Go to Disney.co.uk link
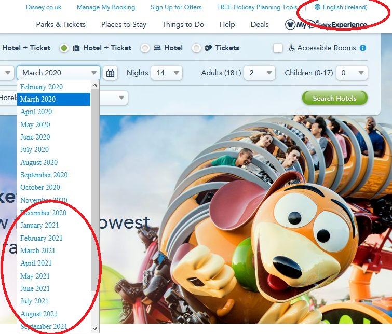Screen dimensions: 392x334 pos(44,7)
